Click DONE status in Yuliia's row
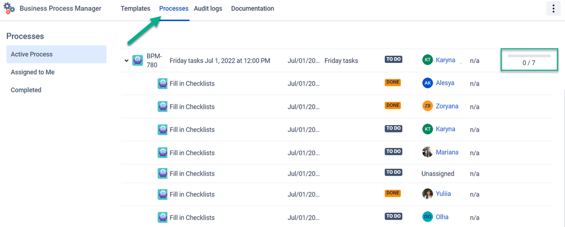The width and height of the screenshot is (565, 227). (x=392, y=193)
